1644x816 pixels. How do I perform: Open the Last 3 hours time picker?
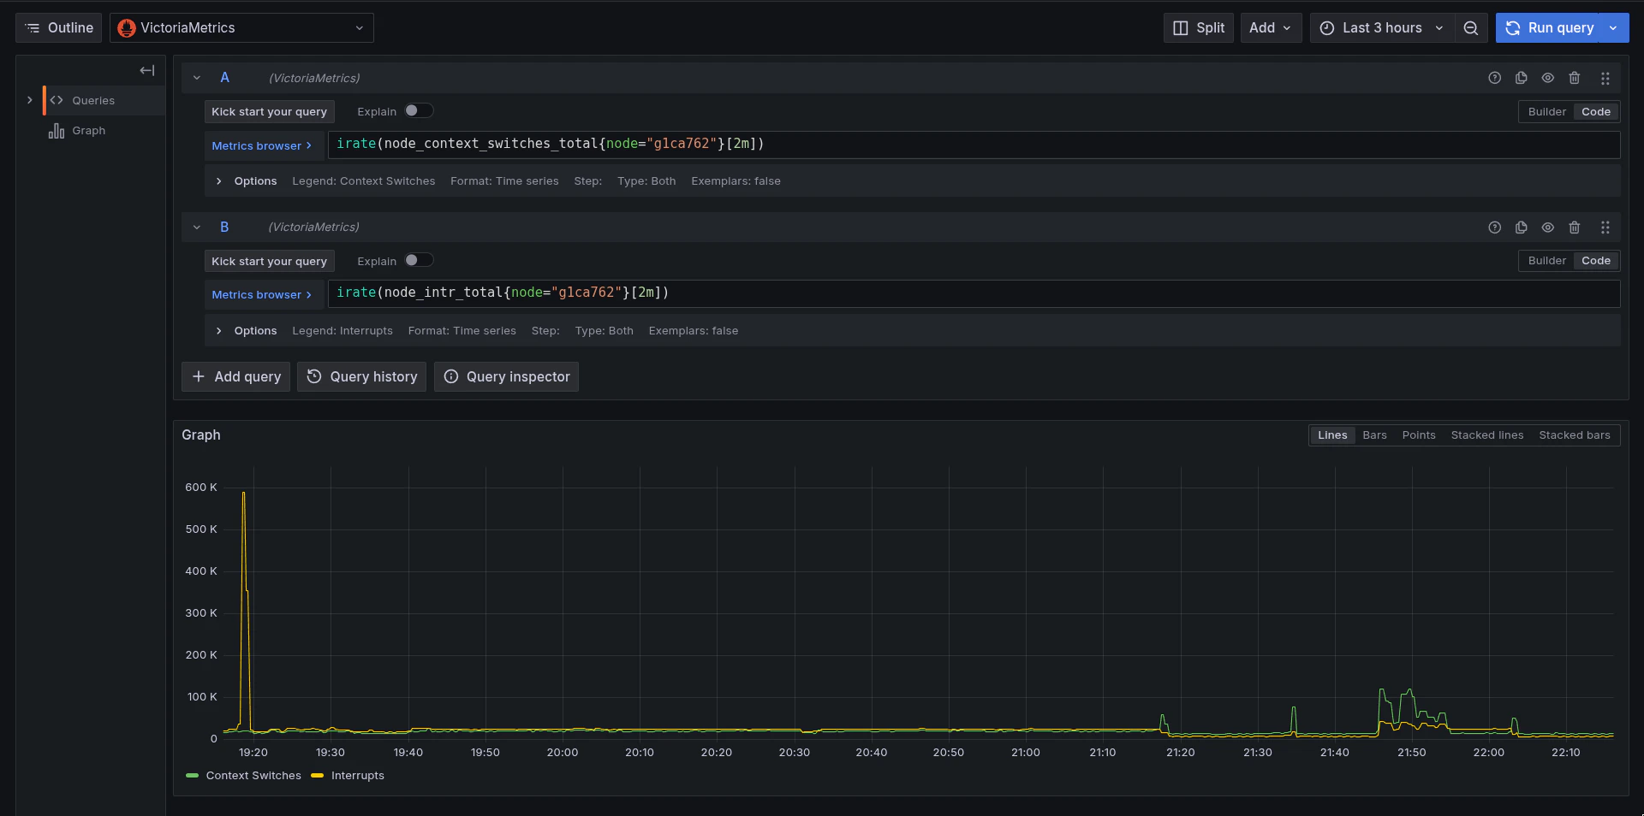point(1382,27)
